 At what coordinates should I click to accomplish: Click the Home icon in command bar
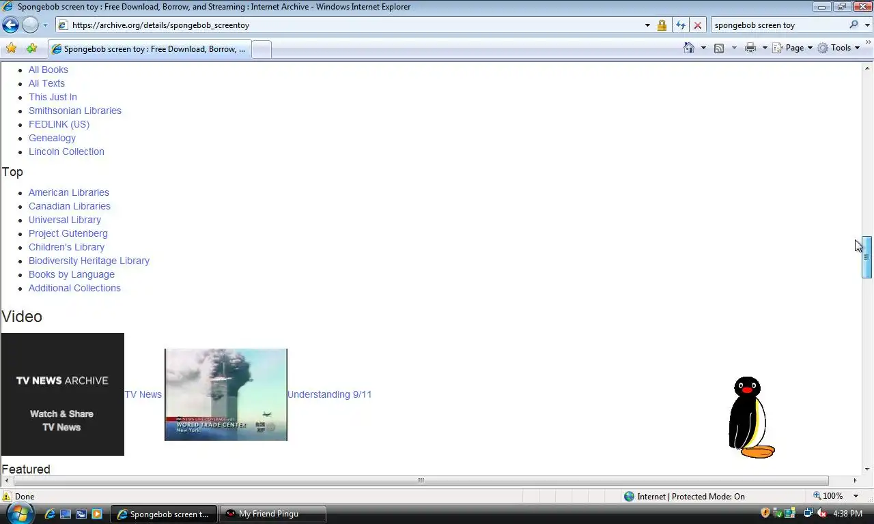point(689,48)
